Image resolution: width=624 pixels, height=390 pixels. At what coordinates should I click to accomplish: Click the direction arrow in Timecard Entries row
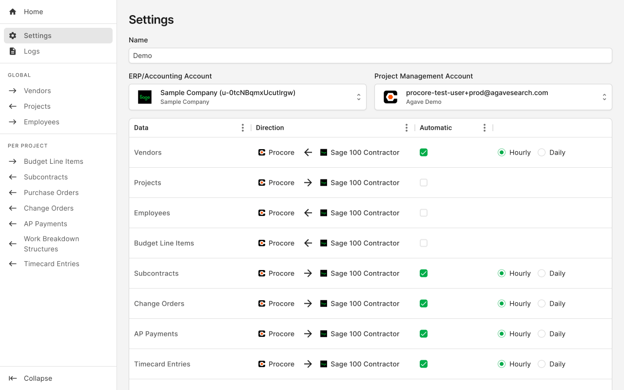[308, 364]
